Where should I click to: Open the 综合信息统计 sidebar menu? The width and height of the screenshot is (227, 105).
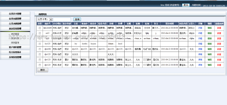(15, 52)
